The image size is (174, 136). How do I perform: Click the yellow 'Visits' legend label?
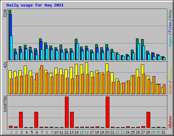click(x=170, y=74)
